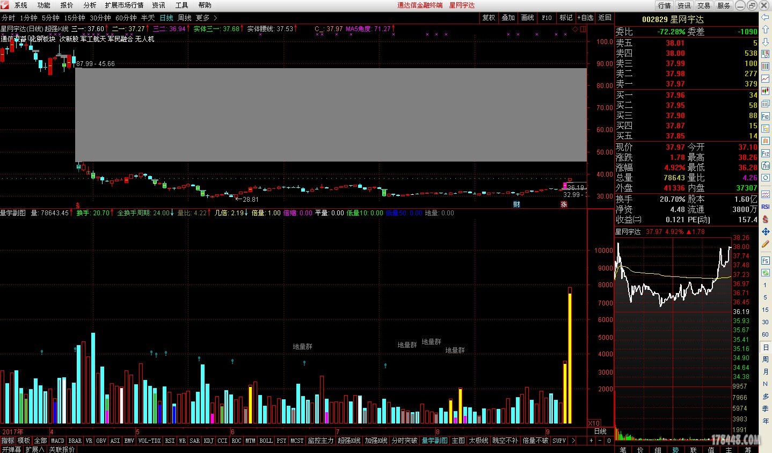Open the 扩展市场行情 menu
This screenshot has height=453, width=772.
pyautogui.click(x=124, y=5)
